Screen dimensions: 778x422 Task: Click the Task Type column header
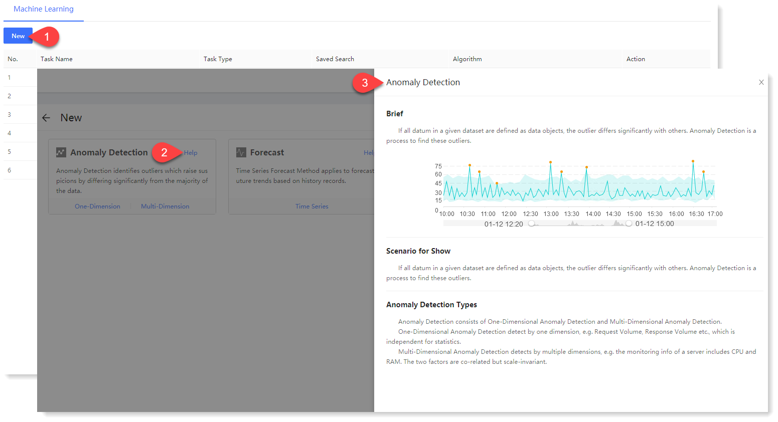[x=218, y=59]
